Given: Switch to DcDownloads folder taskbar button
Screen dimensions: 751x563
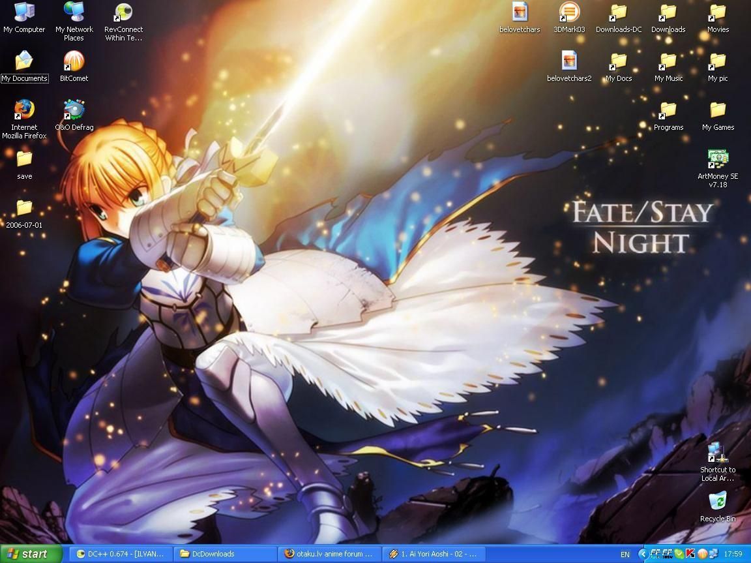Looking at the screenshot, I should [x=225, y=554].
